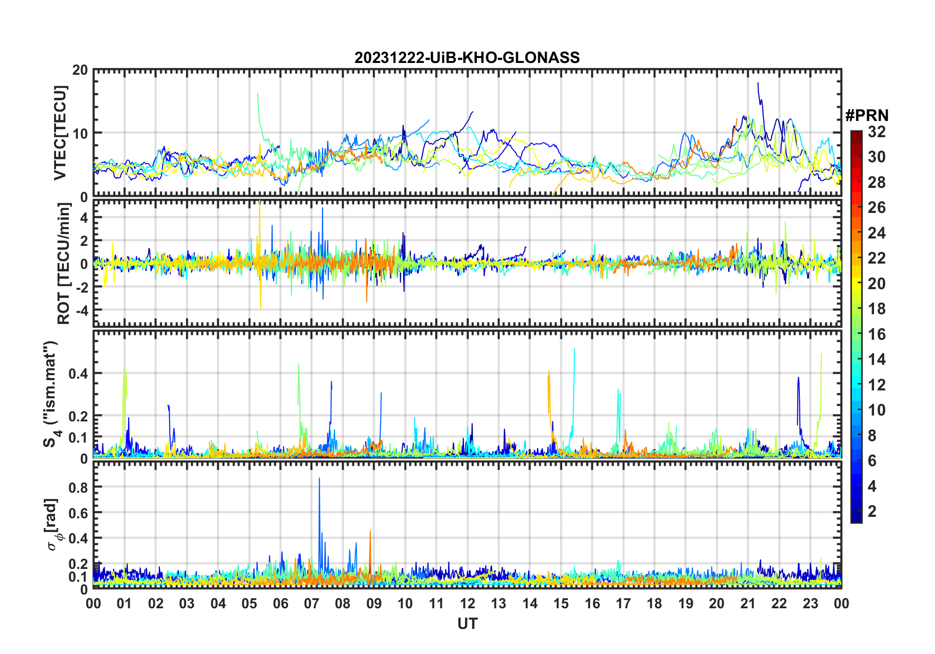Click the "0.2" tick on the S4 axis
Screen dimensions: 935x654
click(x=78, y=416)
